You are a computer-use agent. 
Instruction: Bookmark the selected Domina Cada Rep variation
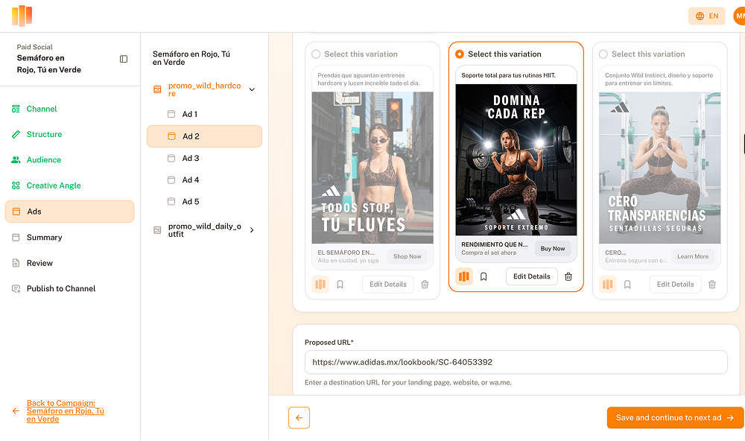point(484,276)
